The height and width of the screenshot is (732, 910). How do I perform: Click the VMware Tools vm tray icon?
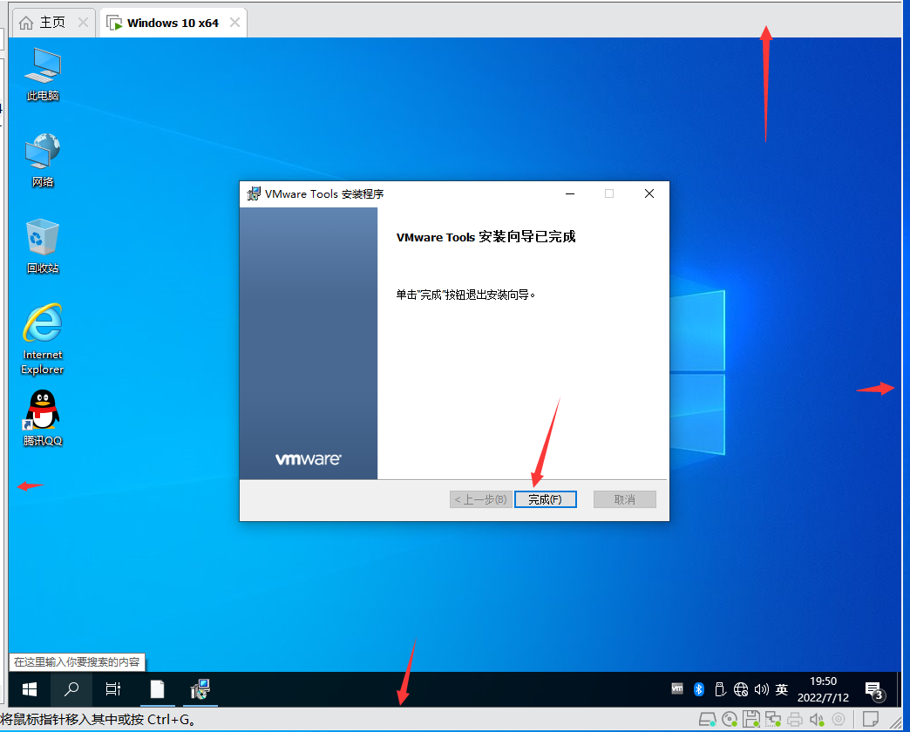tap(677, 688)
